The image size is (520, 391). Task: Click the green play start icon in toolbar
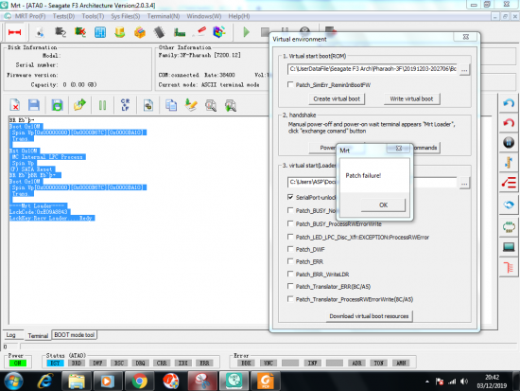[x=247, y=32]
